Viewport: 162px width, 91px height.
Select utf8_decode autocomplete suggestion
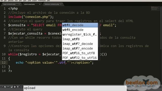pos(80,25)
